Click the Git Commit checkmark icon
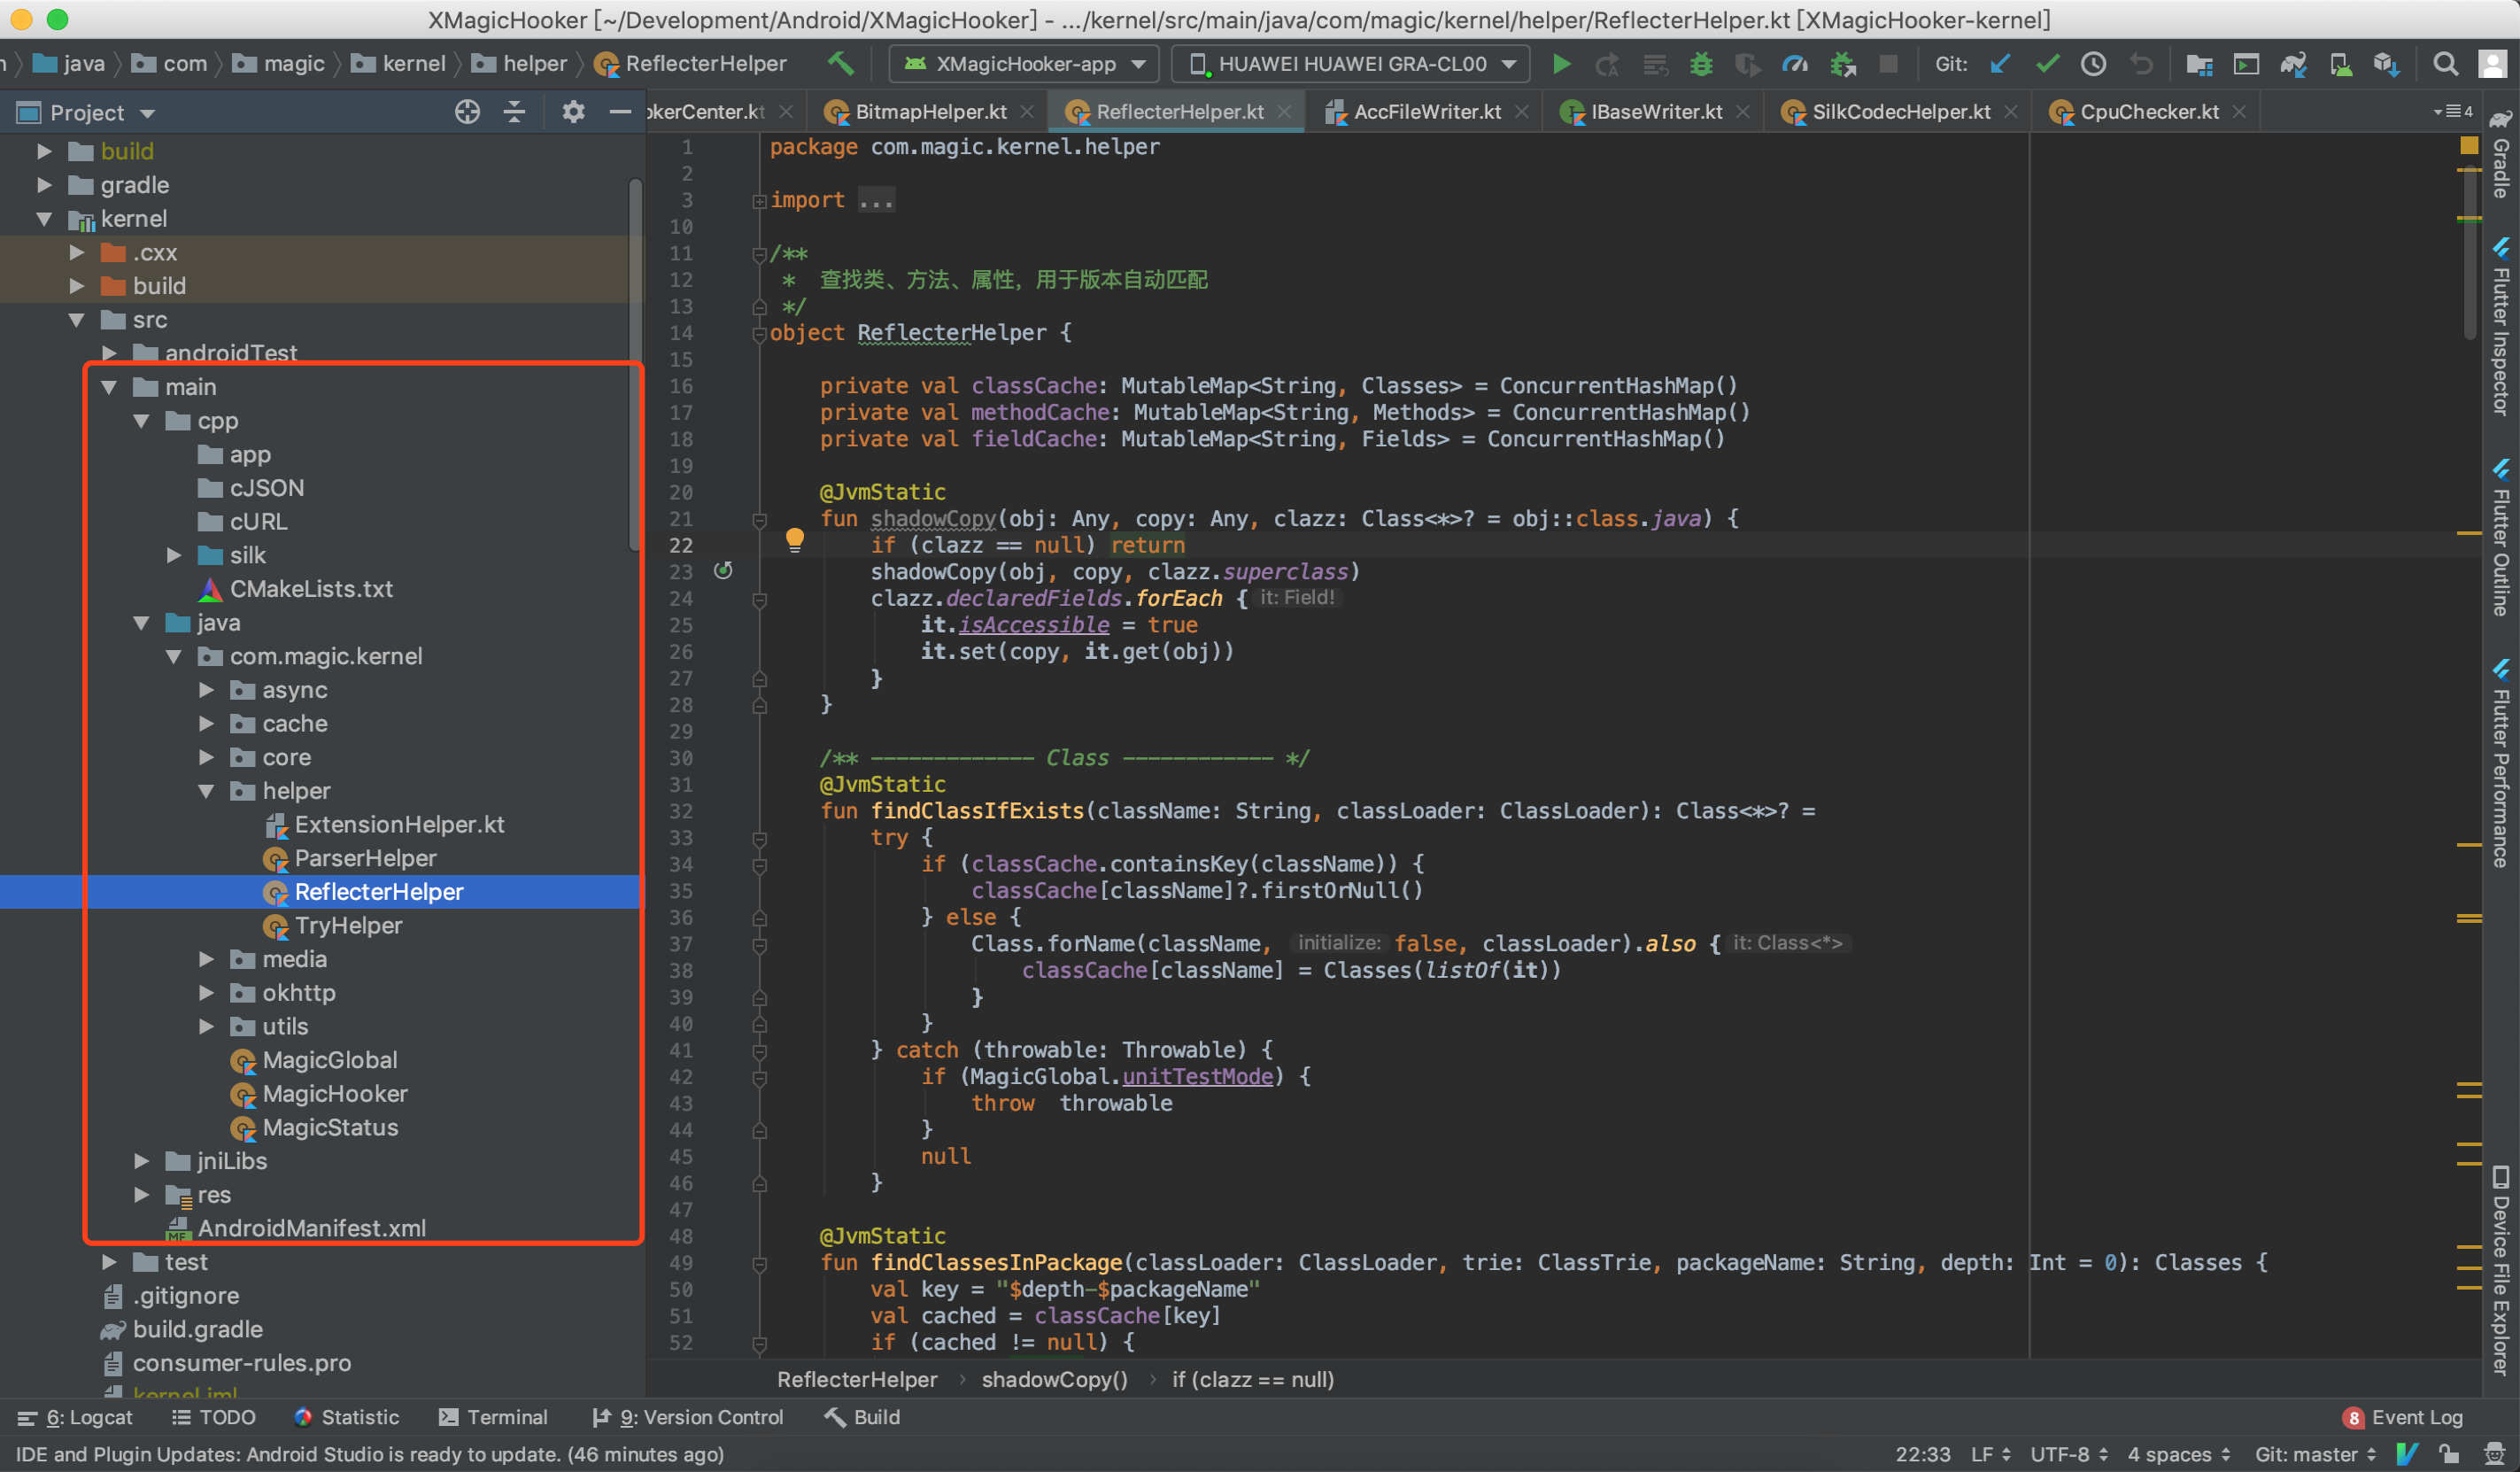Viewport: 2520px width, 1472px height. 2048,64
